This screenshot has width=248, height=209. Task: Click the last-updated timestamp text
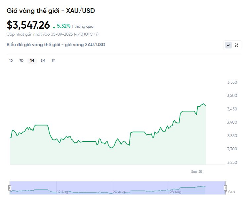(53, 34)
